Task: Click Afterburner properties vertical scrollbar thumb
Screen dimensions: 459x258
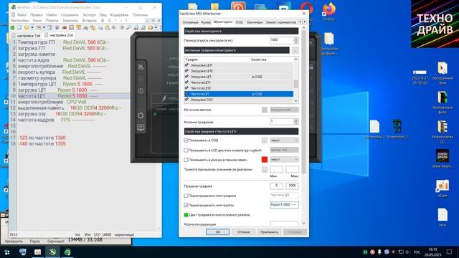Action: tap(303, 102)
